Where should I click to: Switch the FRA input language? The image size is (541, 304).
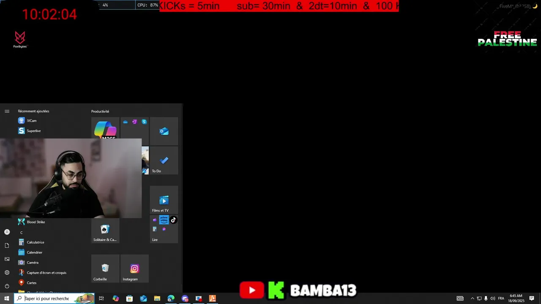(x=501, y=299)
